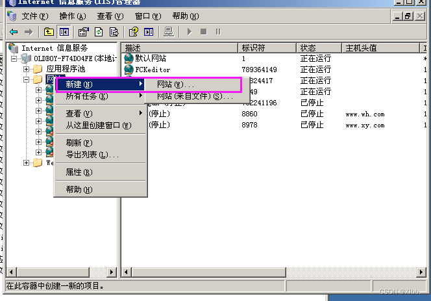Click the Pause item toolbar icon
The image size is (431, 301).
tap(218, 32)
